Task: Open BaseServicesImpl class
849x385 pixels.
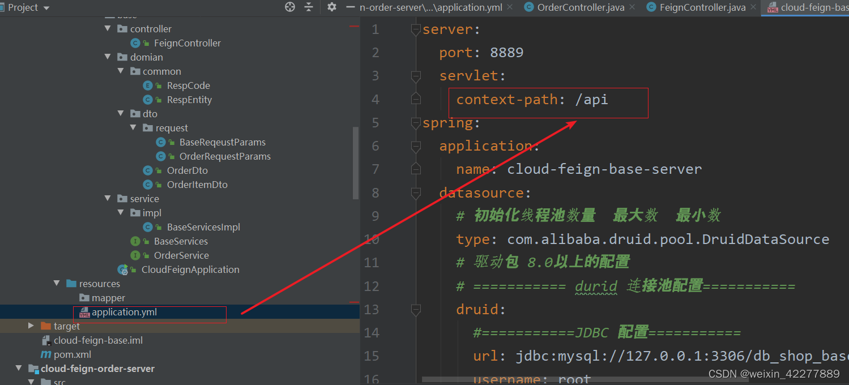Action: (x=203, y=227)
